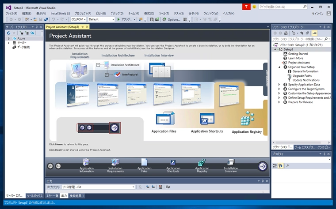Click the Options toolbar button
This screenshot has width=336, height=209.
point(172,19)
